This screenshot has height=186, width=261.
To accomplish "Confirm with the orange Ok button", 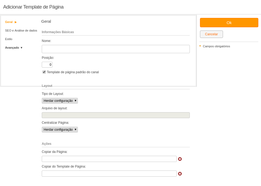I will (229, 23).
